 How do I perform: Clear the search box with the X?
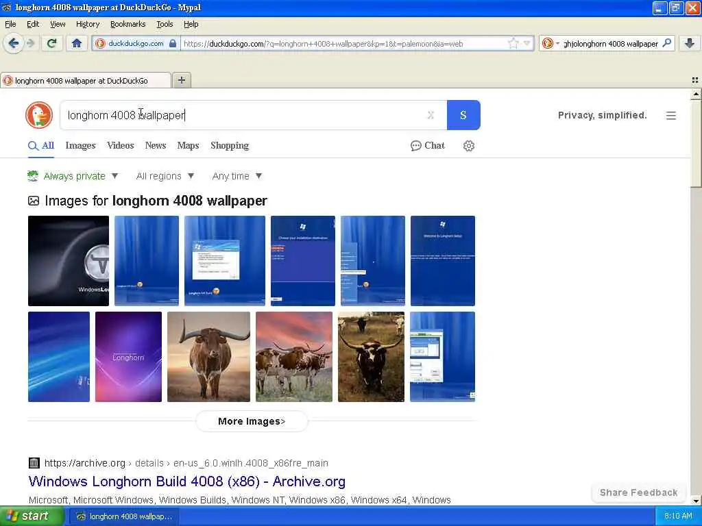431,115
